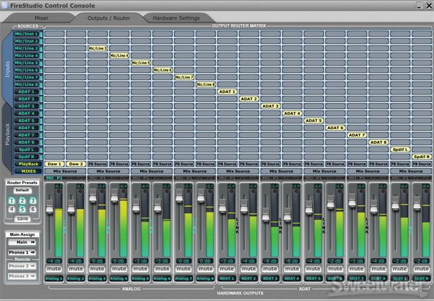Viewport: 434px width, 301px height.
Task: Select router preset 1
Action: (x=12, y=201)
